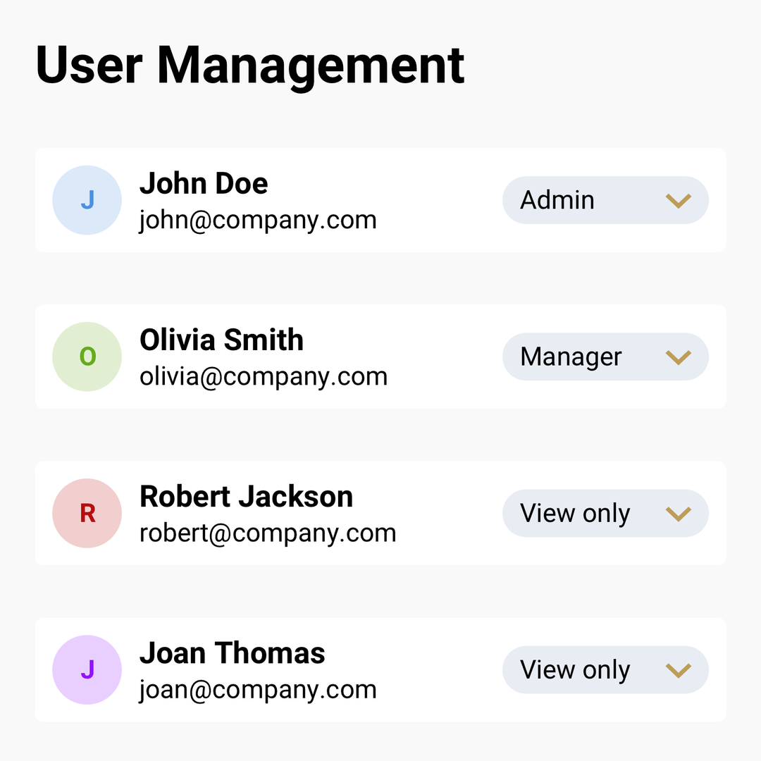
Task: Click Olivia Smith's green O avatar
Action: coord(87,357)
